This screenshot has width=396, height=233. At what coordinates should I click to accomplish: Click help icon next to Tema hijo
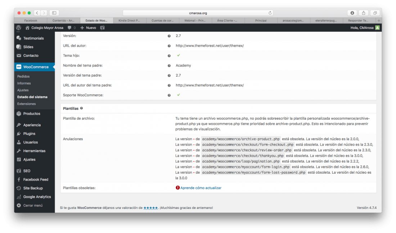coord(169,56)
